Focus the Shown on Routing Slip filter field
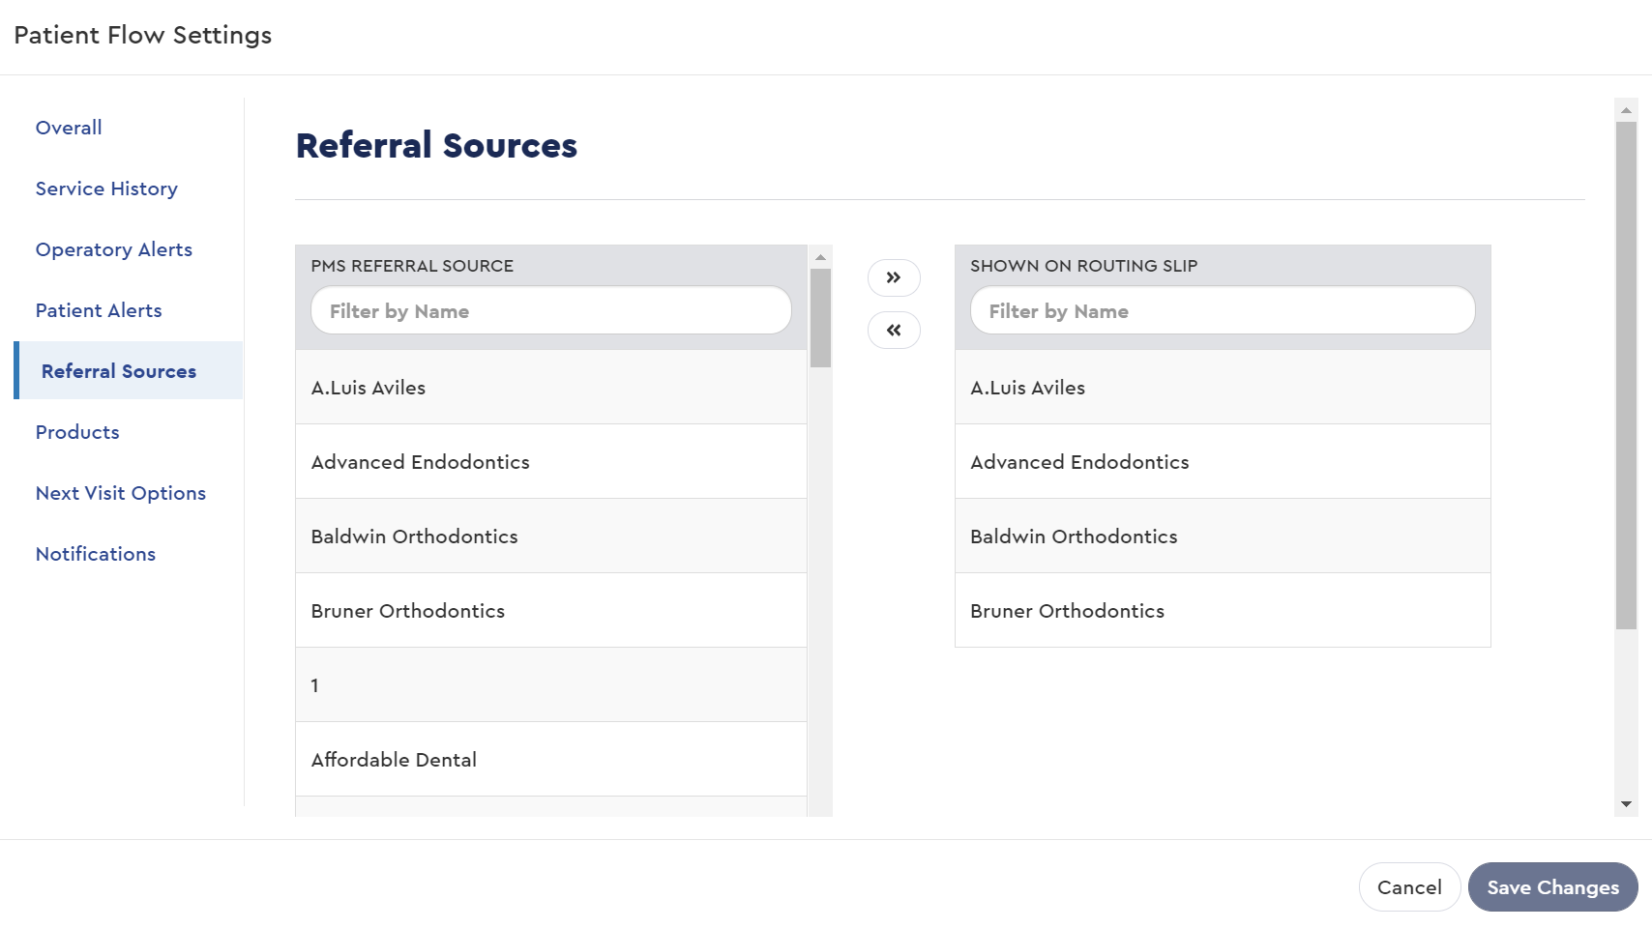Image resolution: width=1652 pixels, height=928 pixels. (x=1223, y=310)
